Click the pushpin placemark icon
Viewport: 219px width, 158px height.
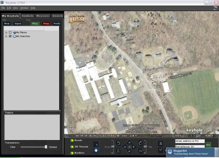click(160, 150)
